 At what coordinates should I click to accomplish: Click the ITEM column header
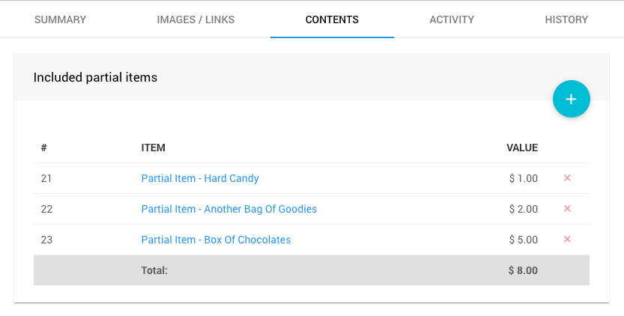153,148
